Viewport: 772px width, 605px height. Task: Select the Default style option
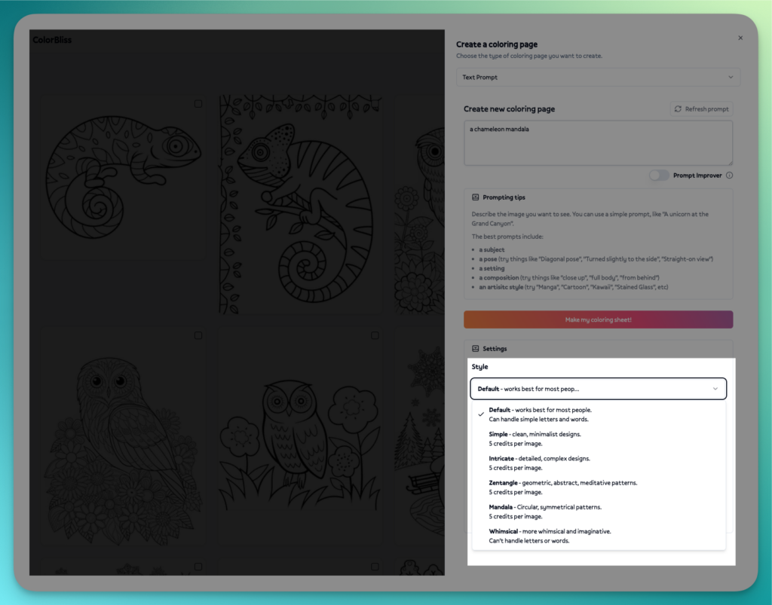(x=598, y=414)
